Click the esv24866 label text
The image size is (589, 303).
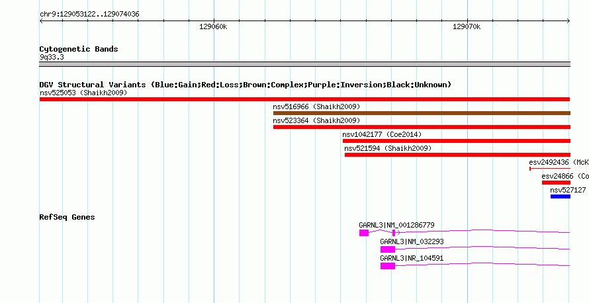[x=565, y=176]
